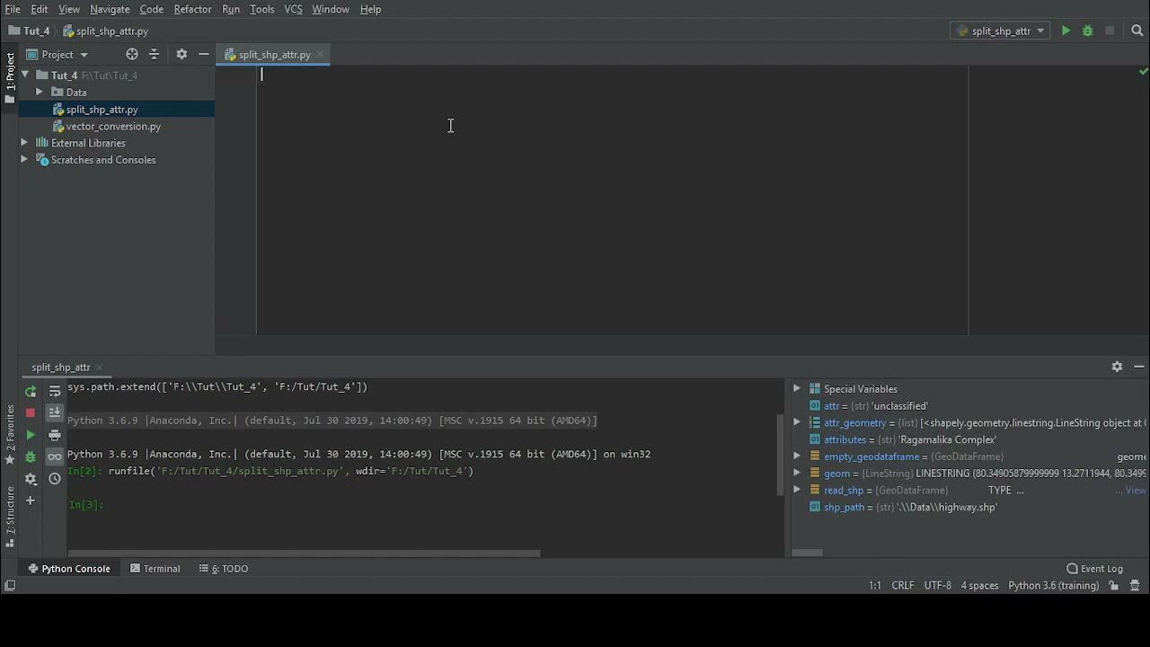Viewport: 1150px width, 647px height.
Task: Collapse all in Project panel
Action: point(154,54)
